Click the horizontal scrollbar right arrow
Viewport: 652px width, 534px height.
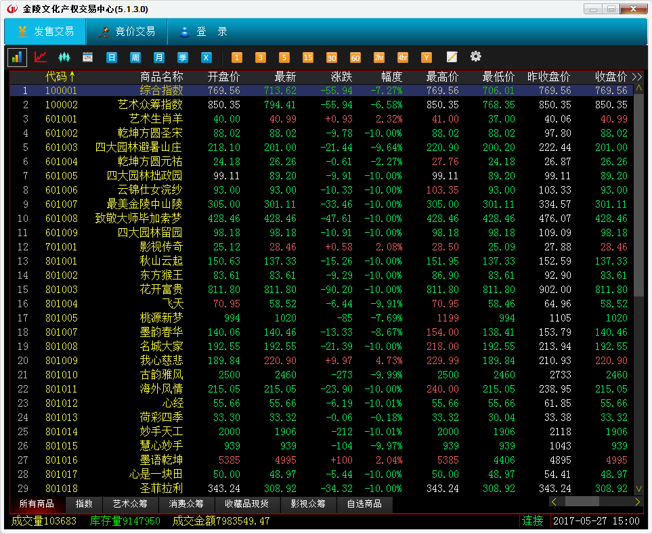coord(638,502)
